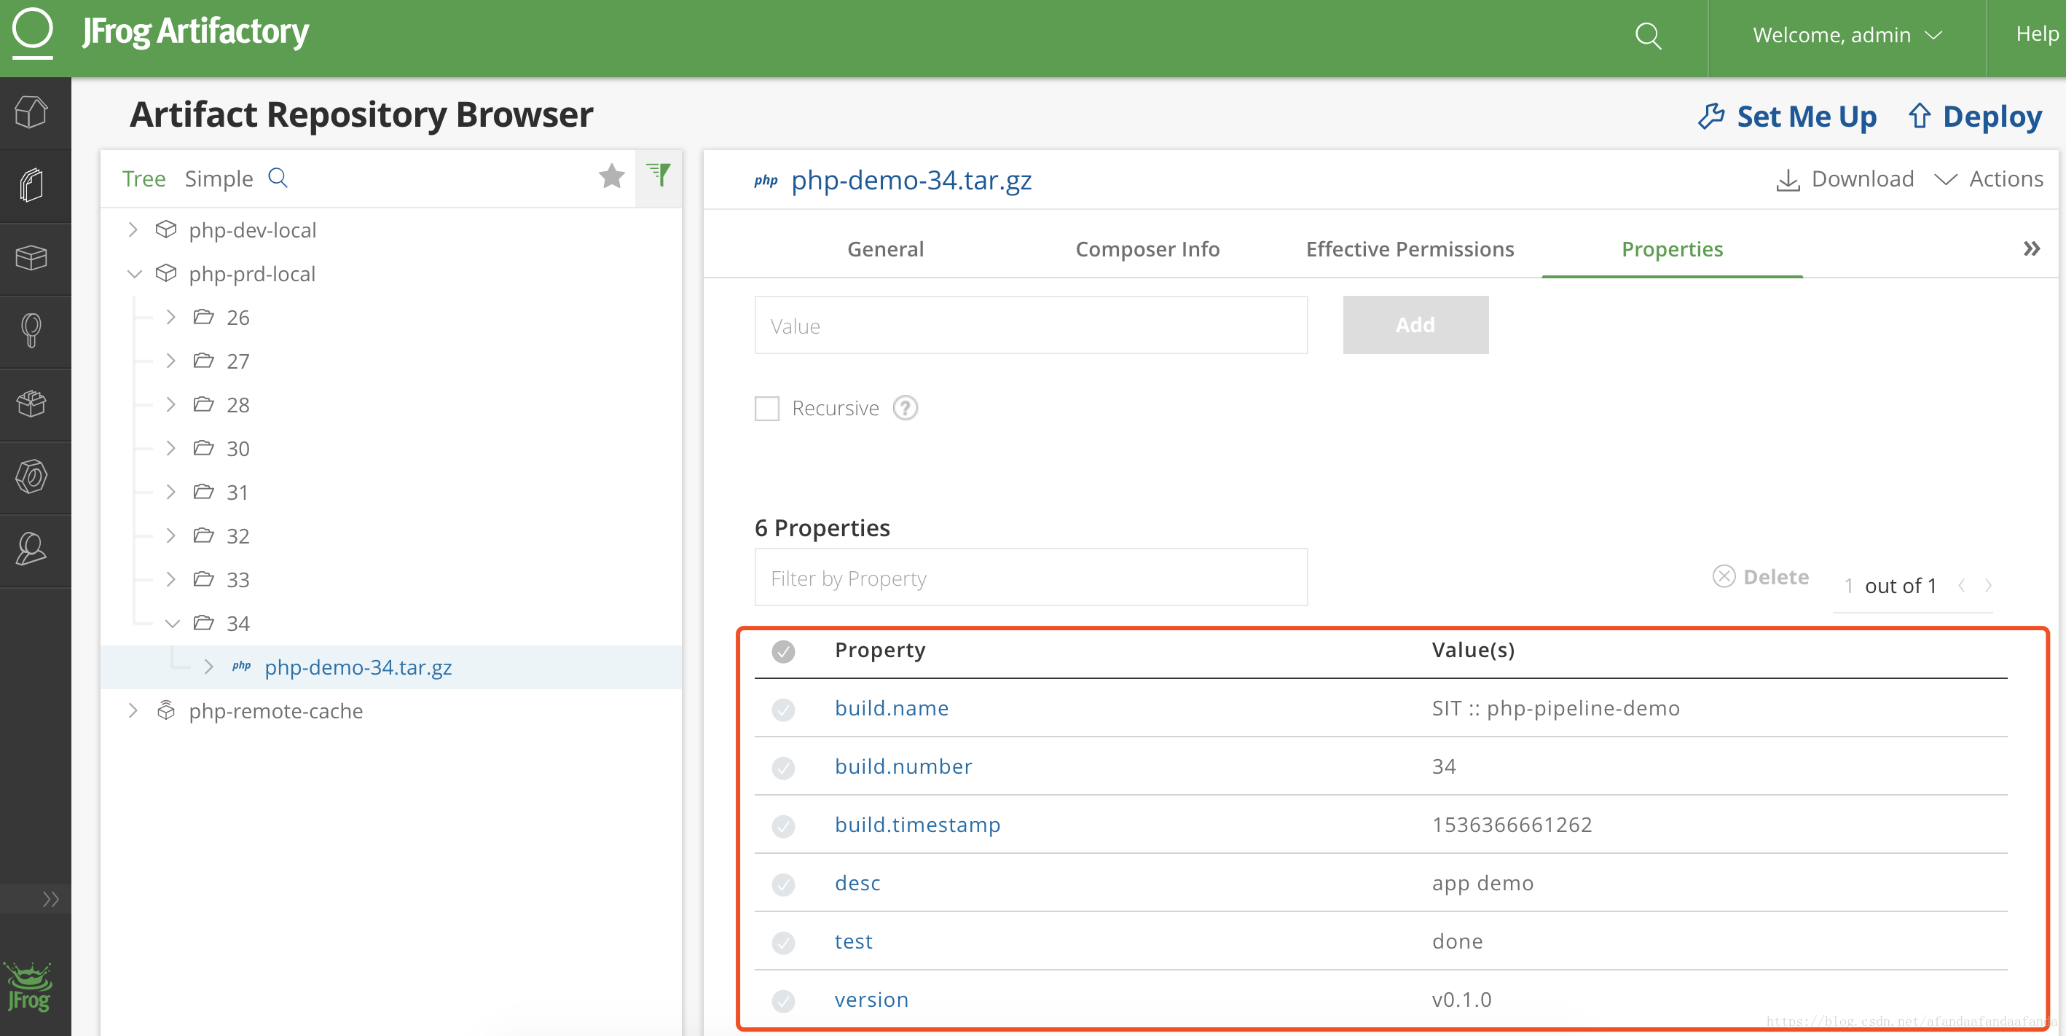
Task: Click the php-dev-local repository icon
Action: tap(166, 229)
